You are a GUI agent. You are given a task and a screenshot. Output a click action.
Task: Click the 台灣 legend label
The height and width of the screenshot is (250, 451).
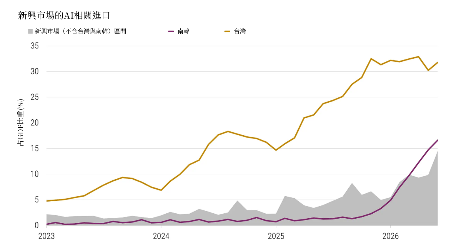point(240,31)
